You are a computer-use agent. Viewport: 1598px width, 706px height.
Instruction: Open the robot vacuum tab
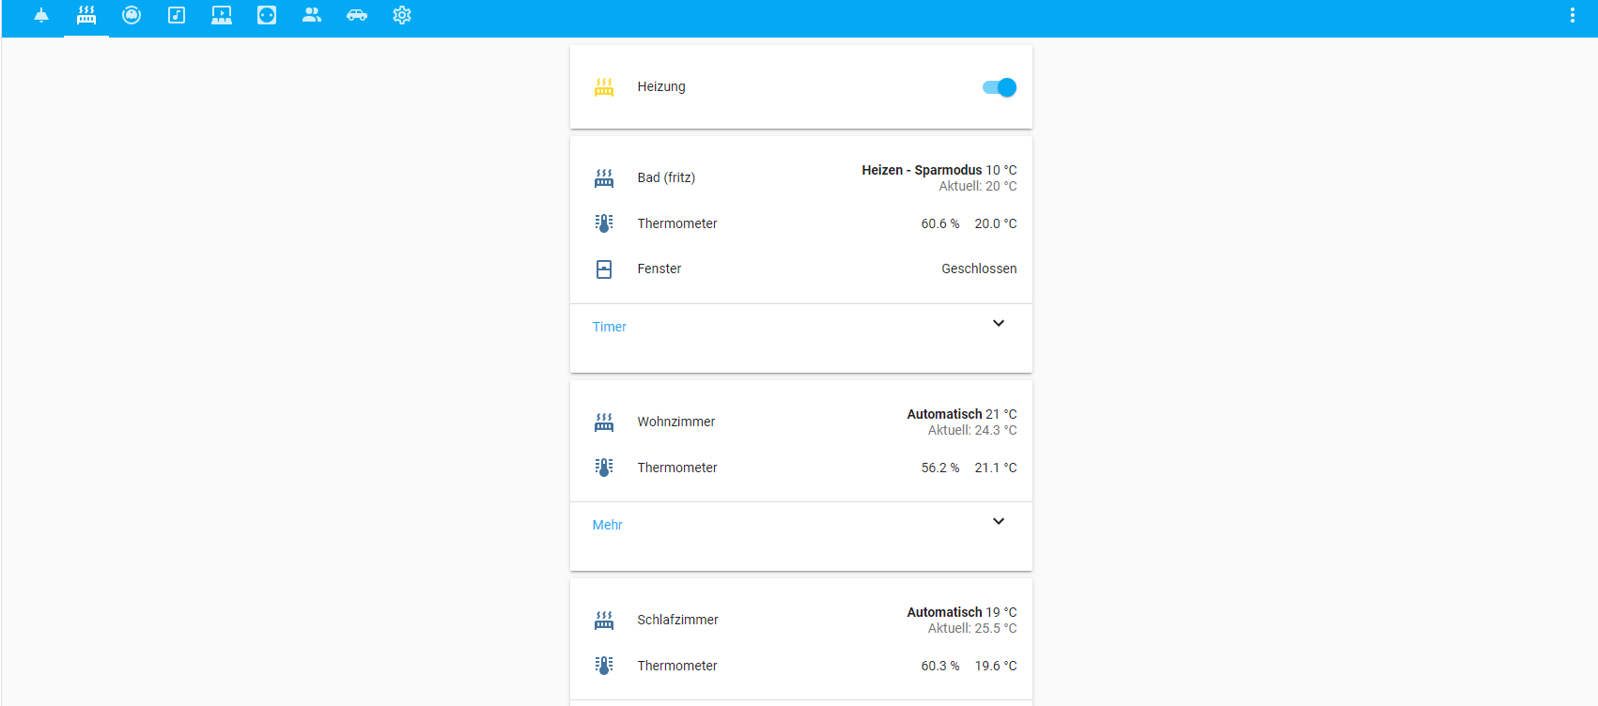[132, 15]
